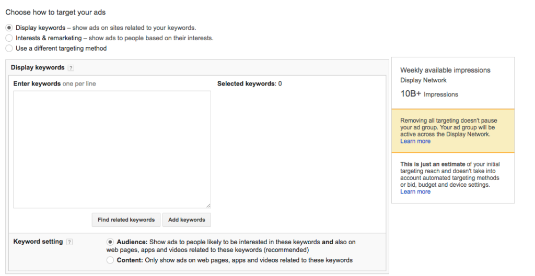
Task: Click the Selected keywords: 0 label
Action: (249, 83)
